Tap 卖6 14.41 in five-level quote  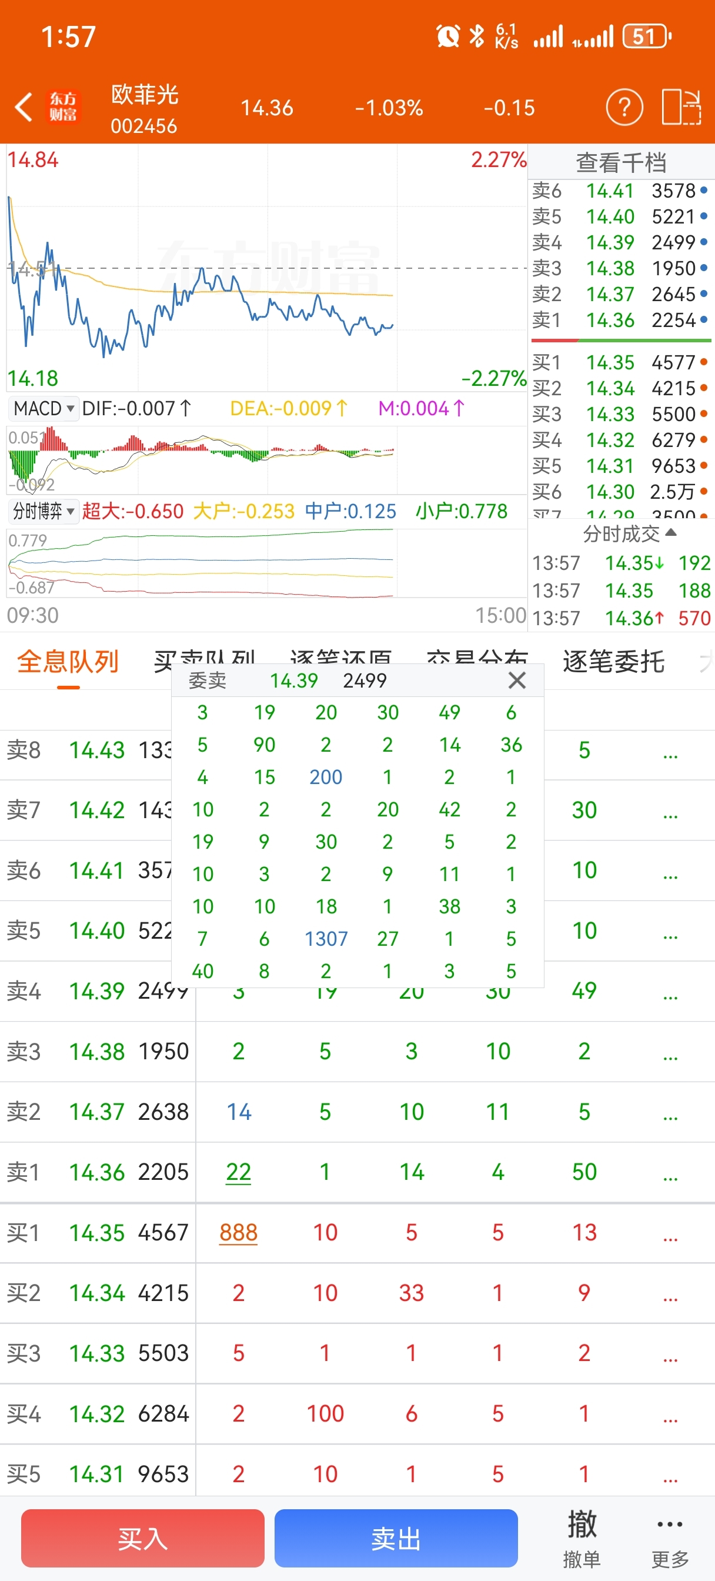[620, 191]
